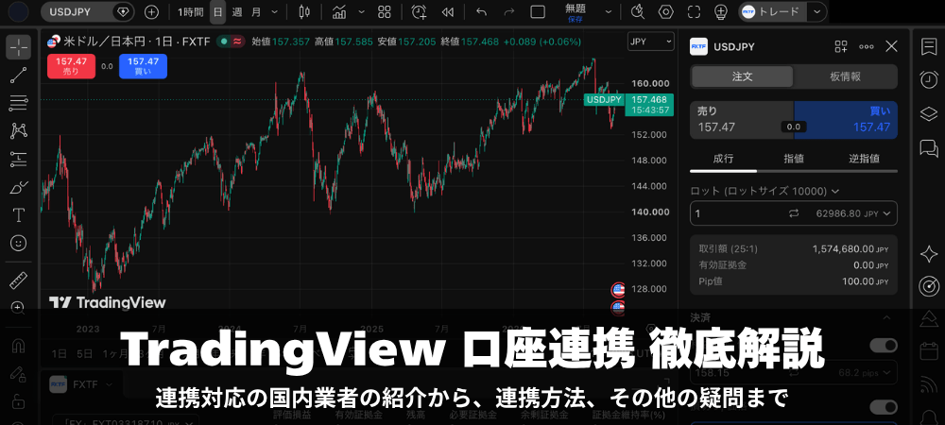Click the 保存 save link
The height and width of the screenshot is (425, 945).
point(575,19)
